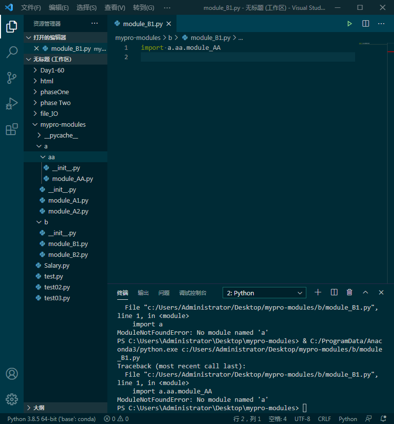This screenshot has width=394, height=424.
Task: Switch to the 调试控制台 panel tab
Action: (x=193, y=293)
